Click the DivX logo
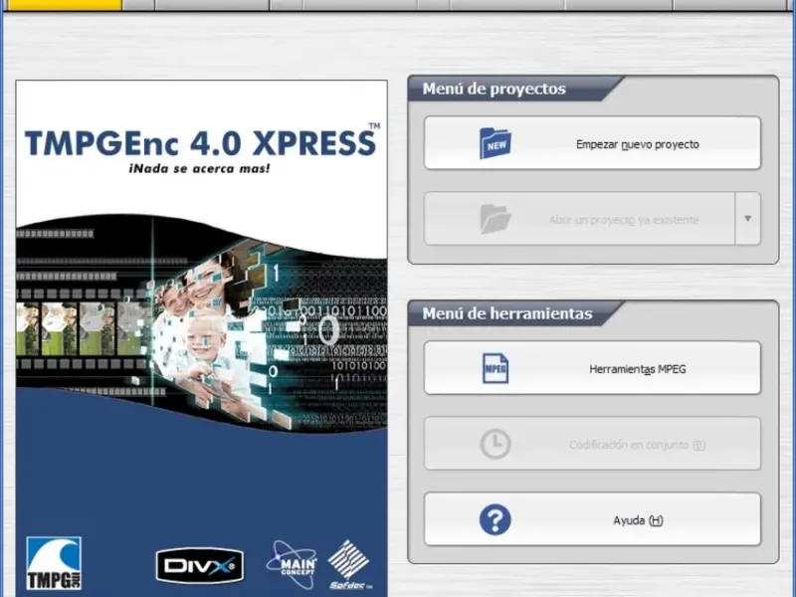796x597 pixels. pos(200,565)
